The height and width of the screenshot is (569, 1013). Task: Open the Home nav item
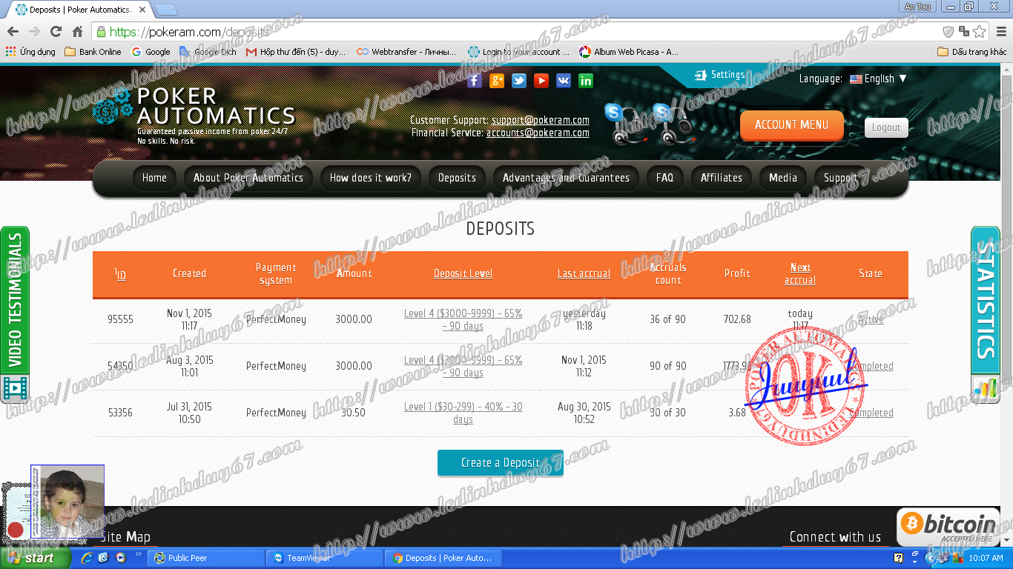(x=154, y=178)
